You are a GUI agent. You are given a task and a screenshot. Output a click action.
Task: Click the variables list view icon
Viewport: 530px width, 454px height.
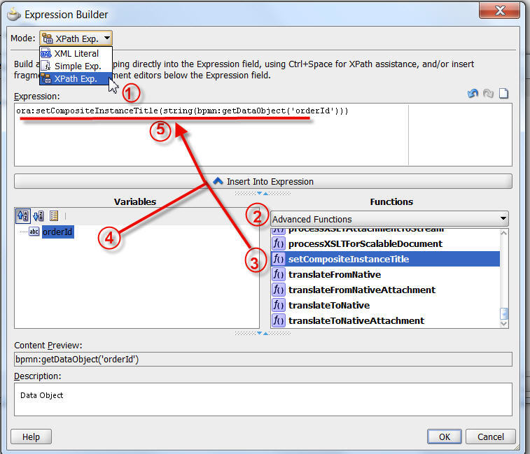[x=54, y=215]
